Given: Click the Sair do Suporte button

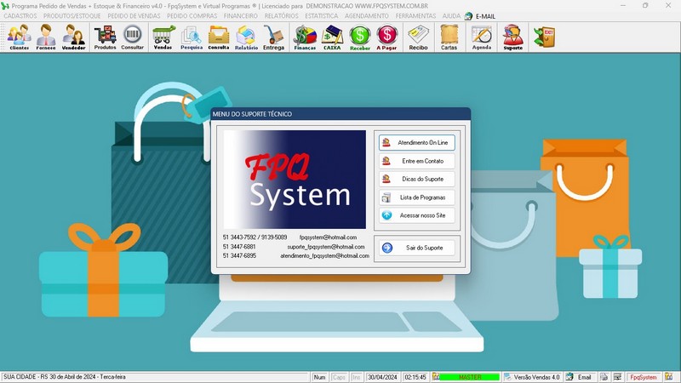Looking at the screenshot, I should click(x=417, y=248).
